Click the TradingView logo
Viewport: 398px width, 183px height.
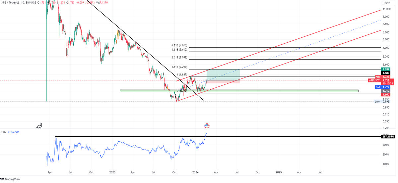pos(10,179)
